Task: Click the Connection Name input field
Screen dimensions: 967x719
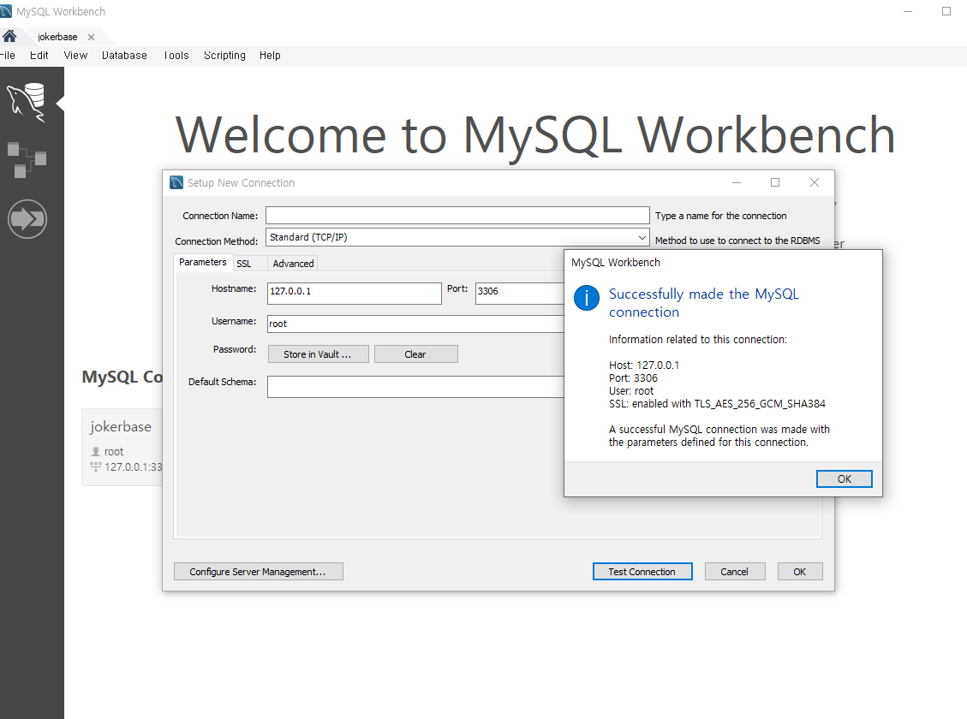Action: tap(457, 215)
